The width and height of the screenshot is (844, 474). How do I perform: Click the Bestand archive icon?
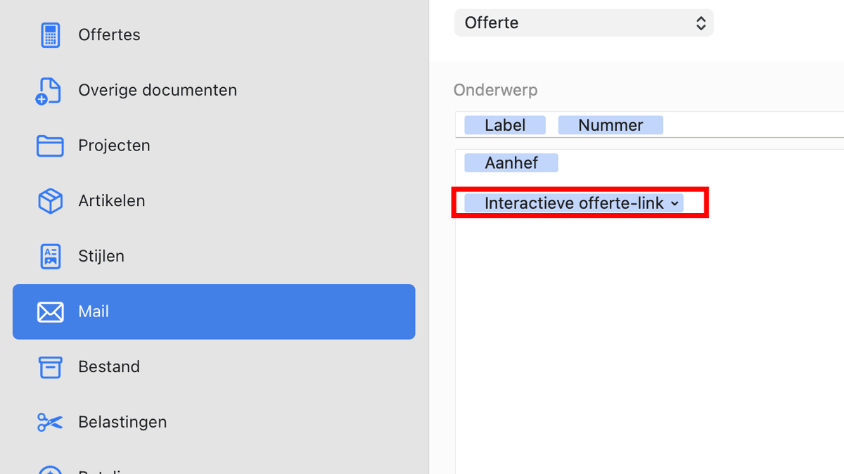tap(50, 366)
